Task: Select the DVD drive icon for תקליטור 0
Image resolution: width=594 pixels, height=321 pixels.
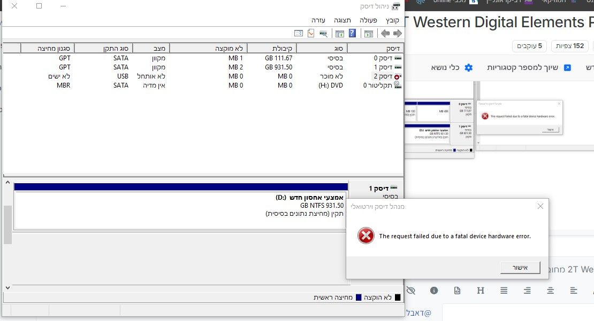Action: (398, 85)
